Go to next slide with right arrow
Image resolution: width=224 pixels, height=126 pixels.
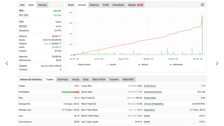point(217,63)
